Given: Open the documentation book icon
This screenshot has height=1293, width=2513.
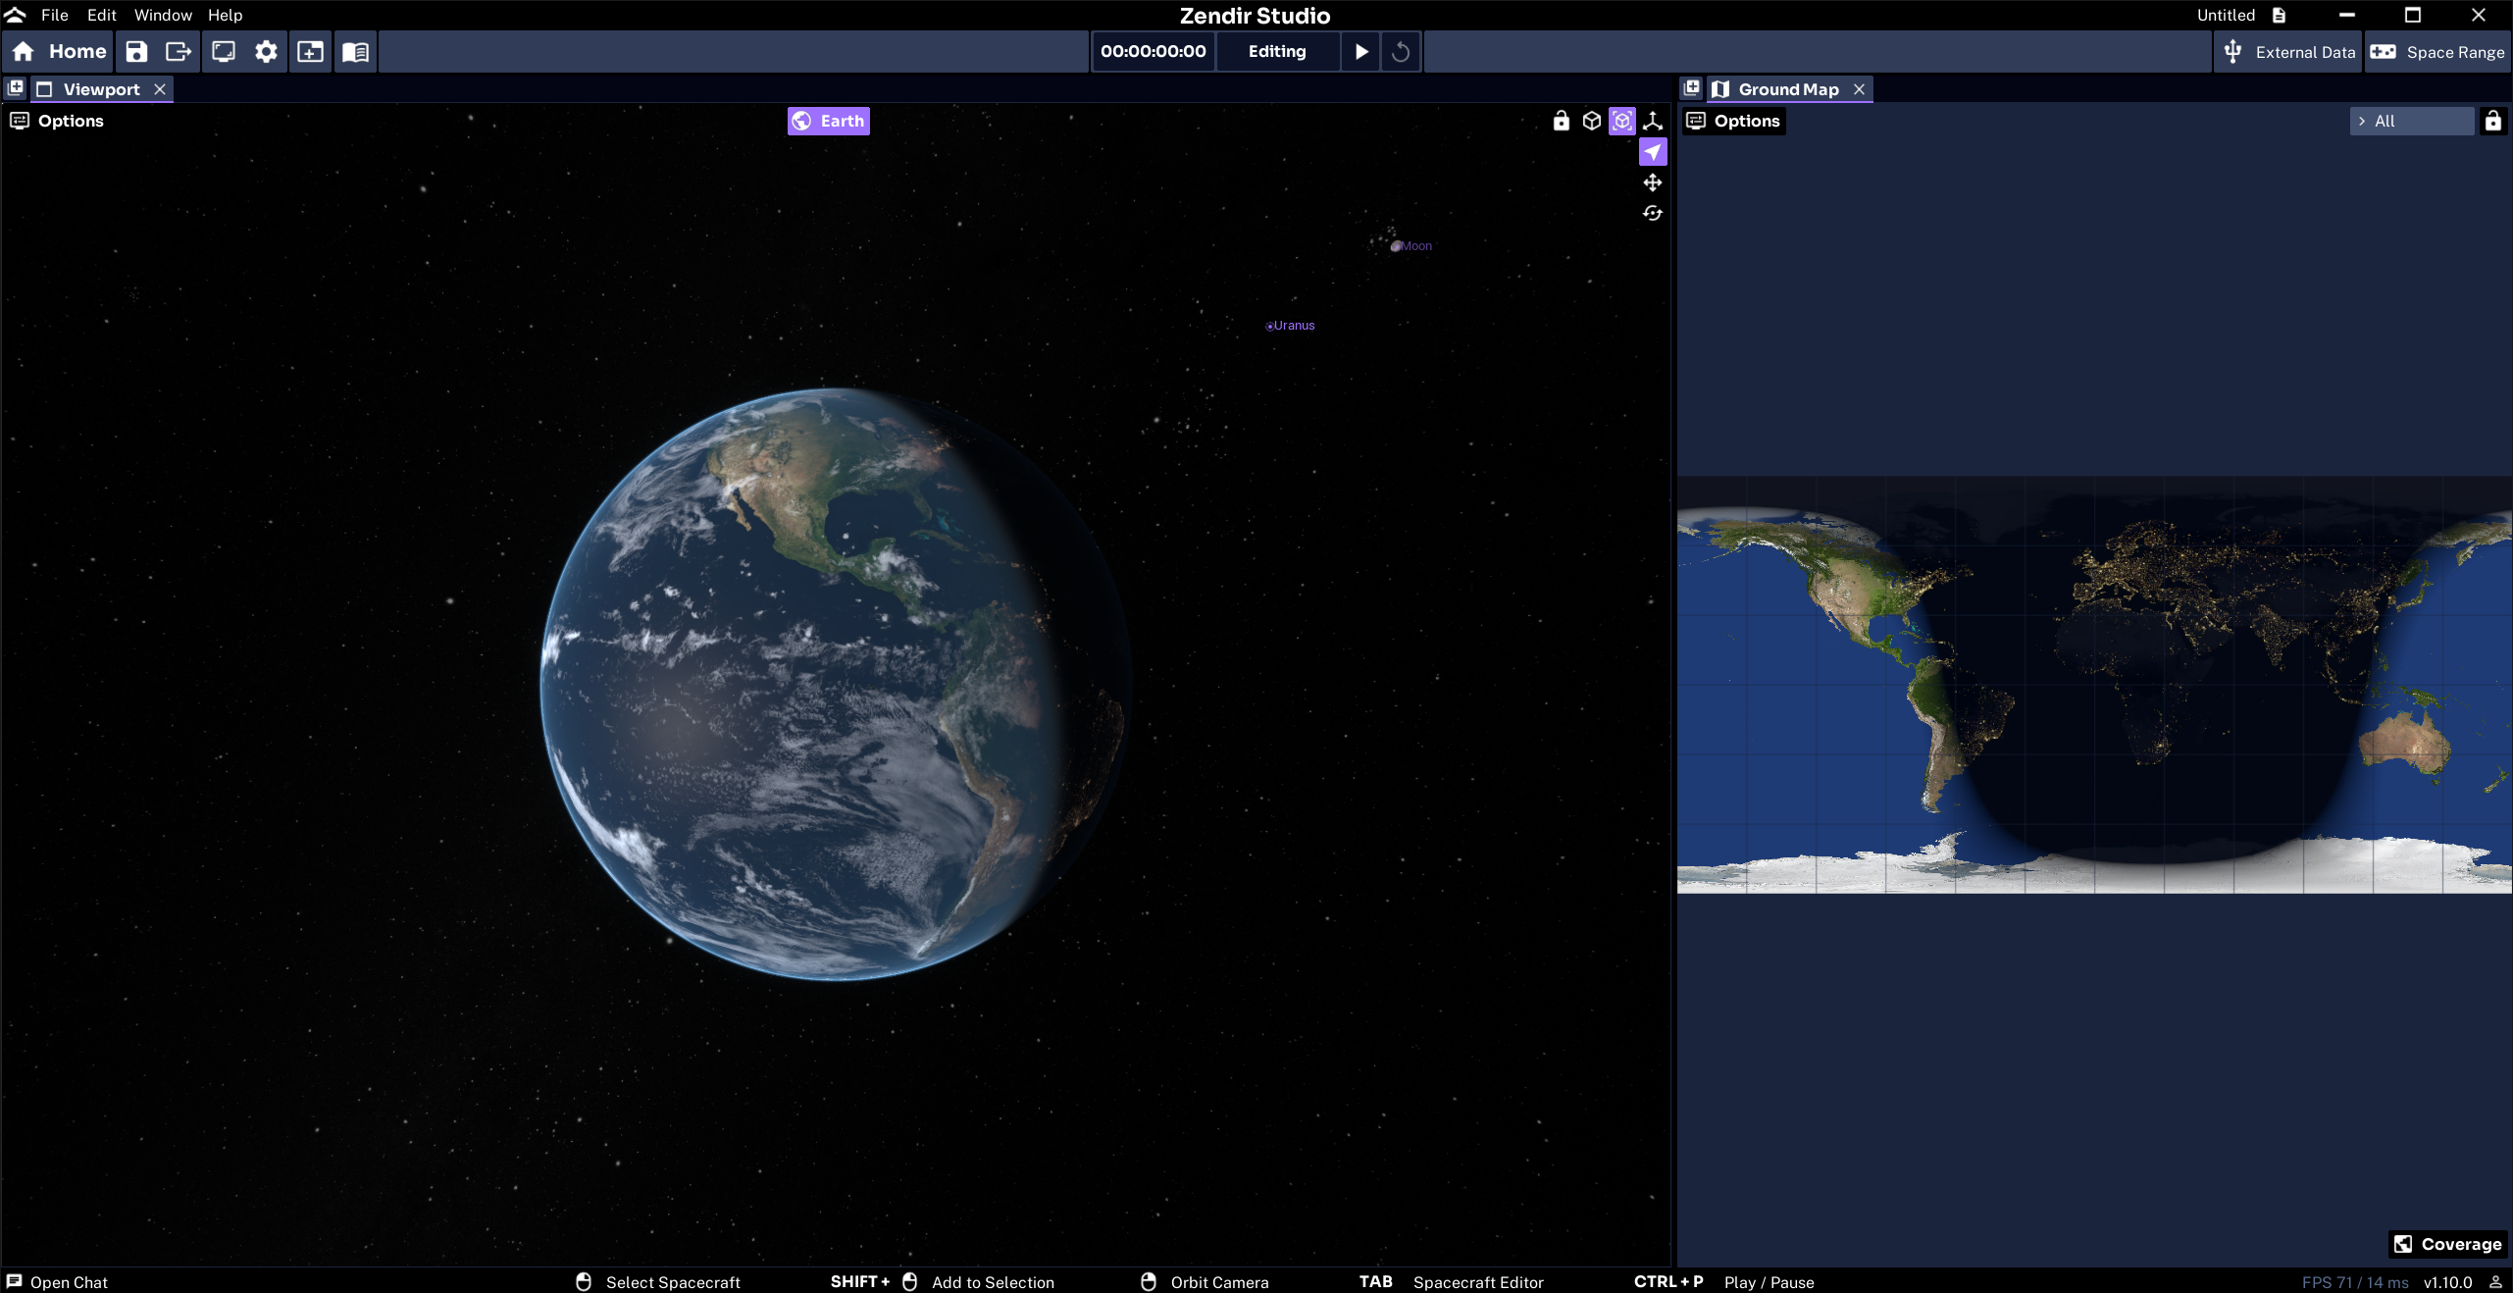Looking at the screenshot, I should pos(355,52).
